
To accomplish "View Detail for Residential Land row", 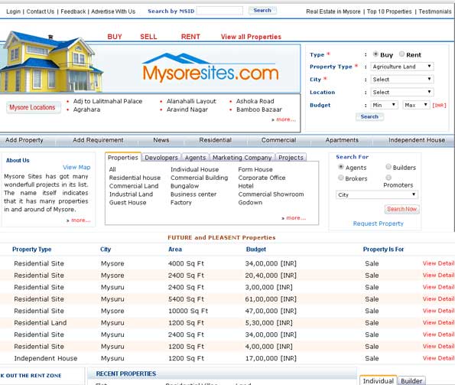I will pos(438,322).
